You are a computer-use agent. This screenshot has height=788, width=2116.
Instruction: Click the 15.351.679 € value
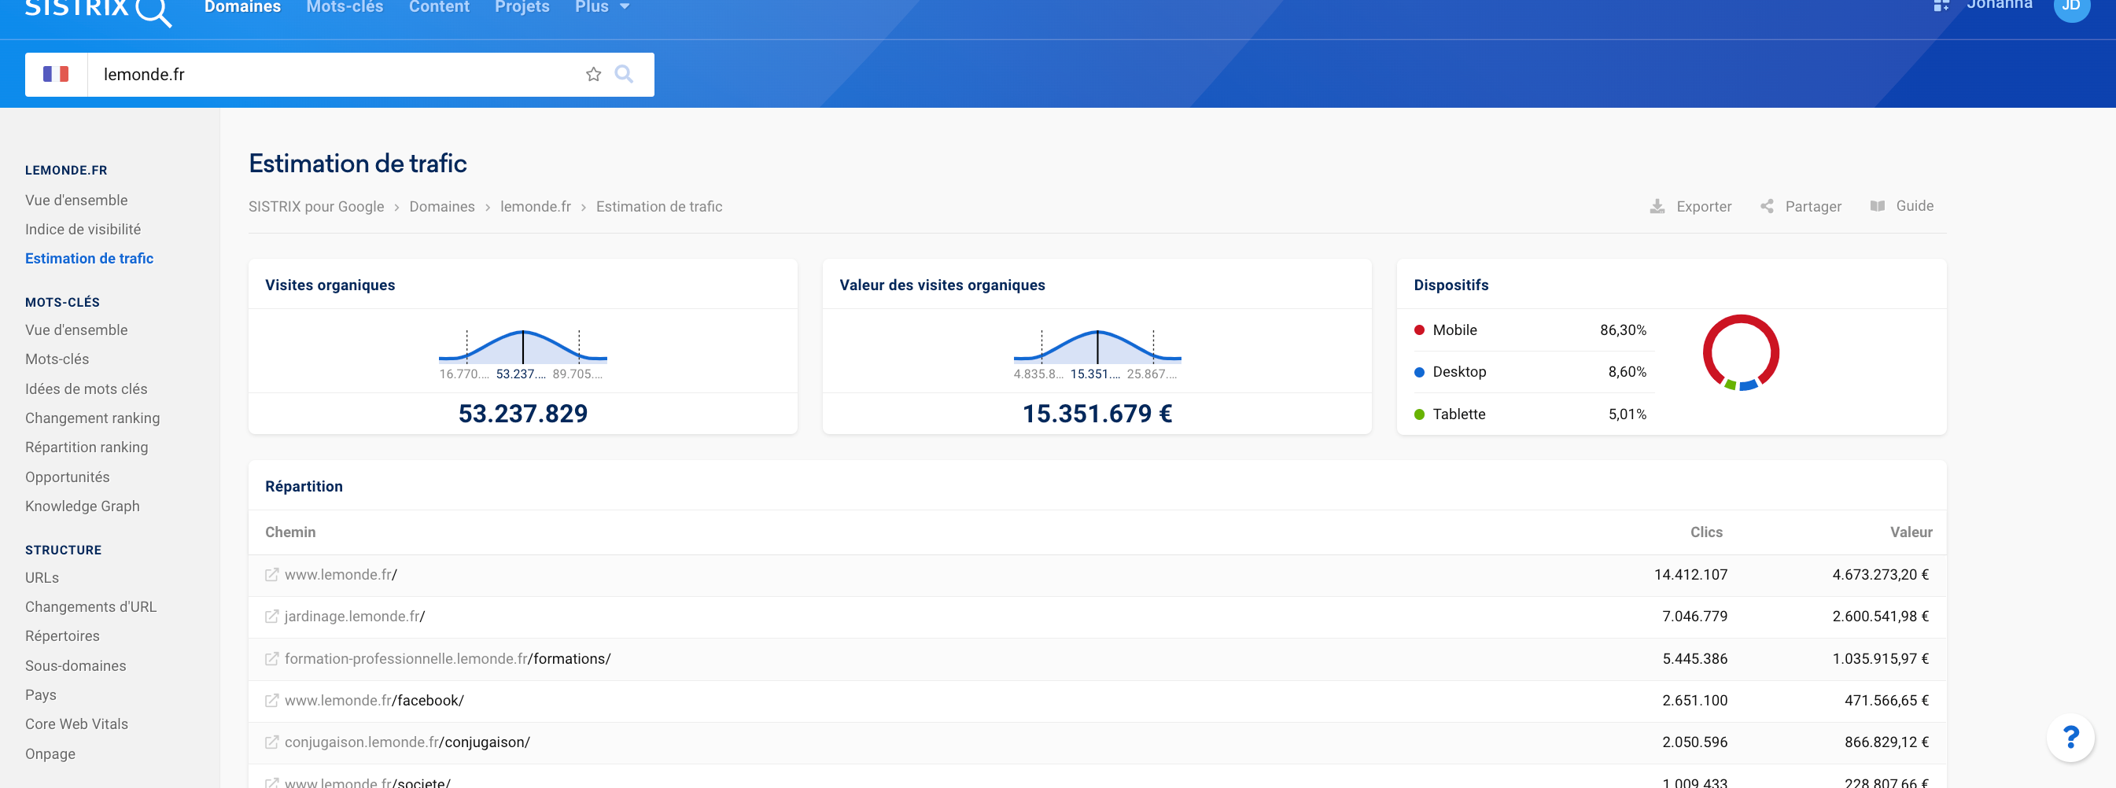point(1097,414)
